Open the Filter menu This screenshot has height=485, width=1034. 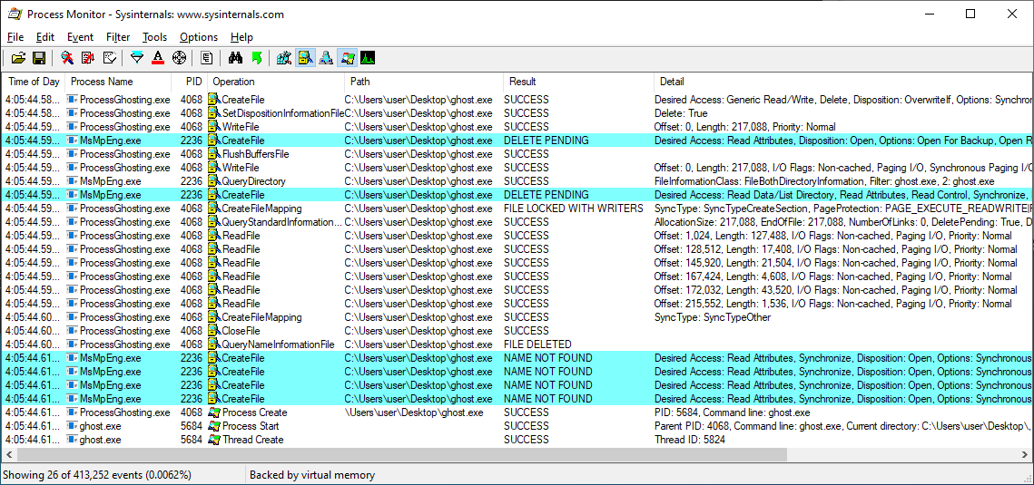pos(118,37)
